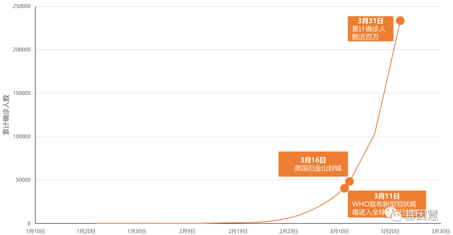Click the 美国旧金山封城 annotation box
Screen dimensions: 453x235
pyautogui.click(x=313, y=164)
